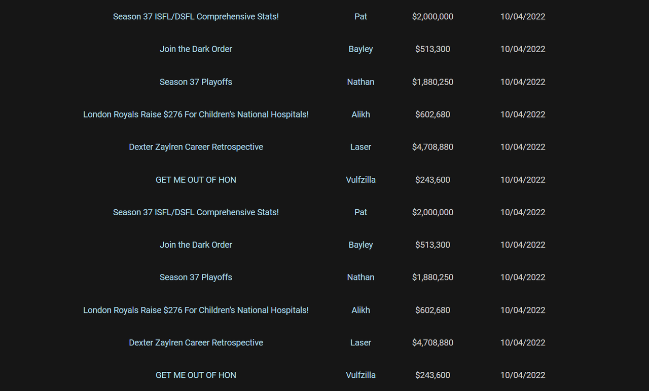Open first London Royals Raise $276 article
Viewport: 649px width, 391px height.
[x=196, y=114]
